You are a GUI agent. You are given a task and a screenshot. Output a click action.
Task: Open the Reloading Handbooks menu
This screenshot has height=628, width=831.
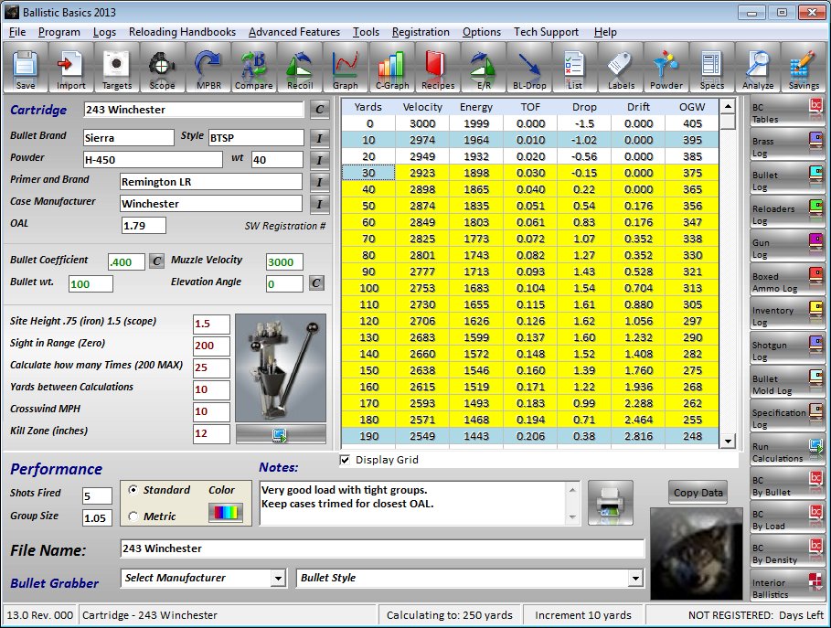tap(182, 32)
